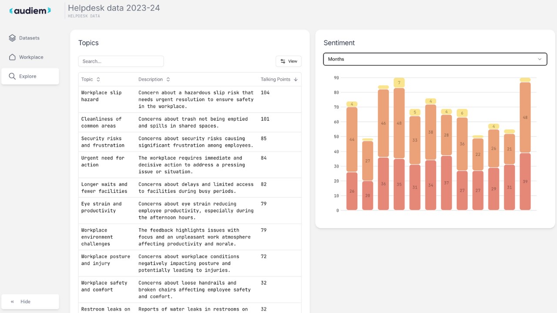Click the orange chart segment labeled 22
The width and height of the screenshot is (557, 313).
coord(478,154)
